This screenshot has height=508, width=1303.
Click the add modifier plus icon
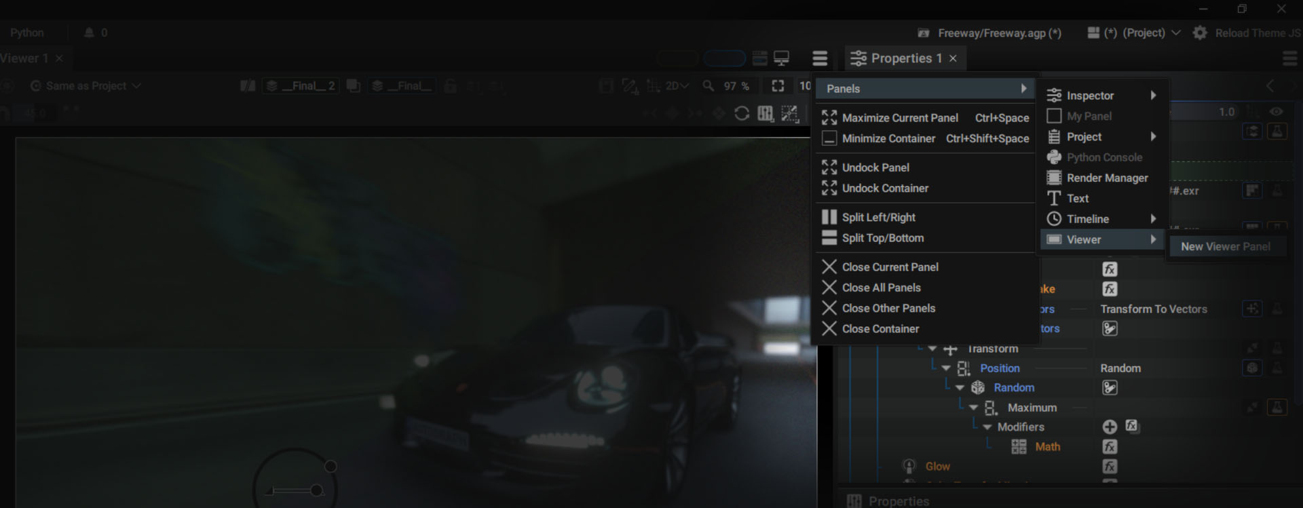point(1110,427)
